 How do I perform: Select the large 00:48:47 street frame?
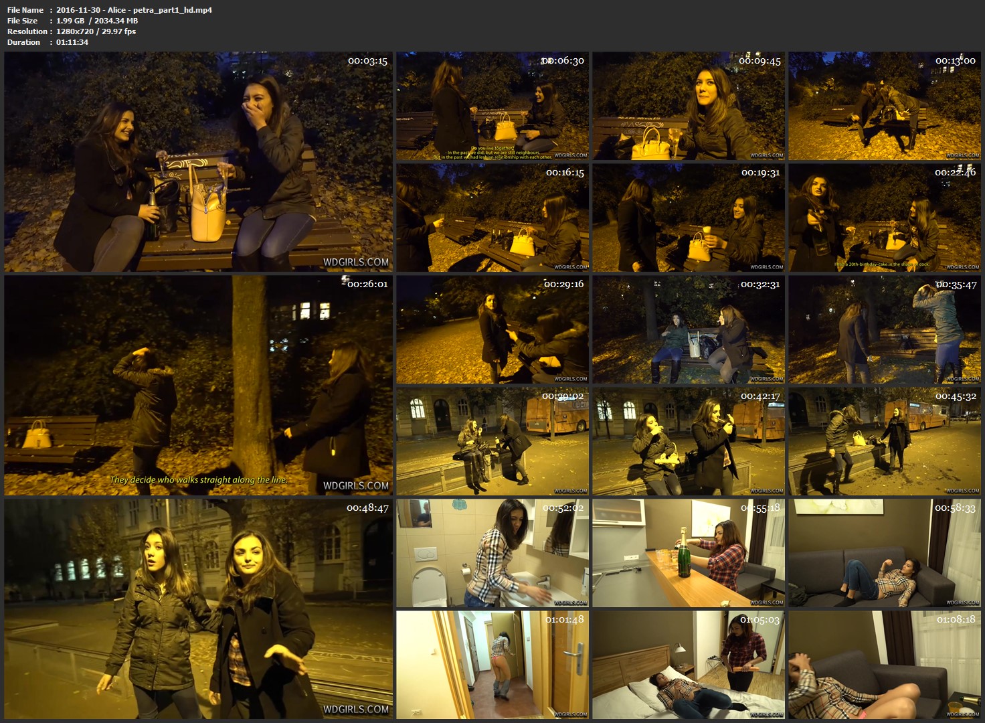point(198,608)
